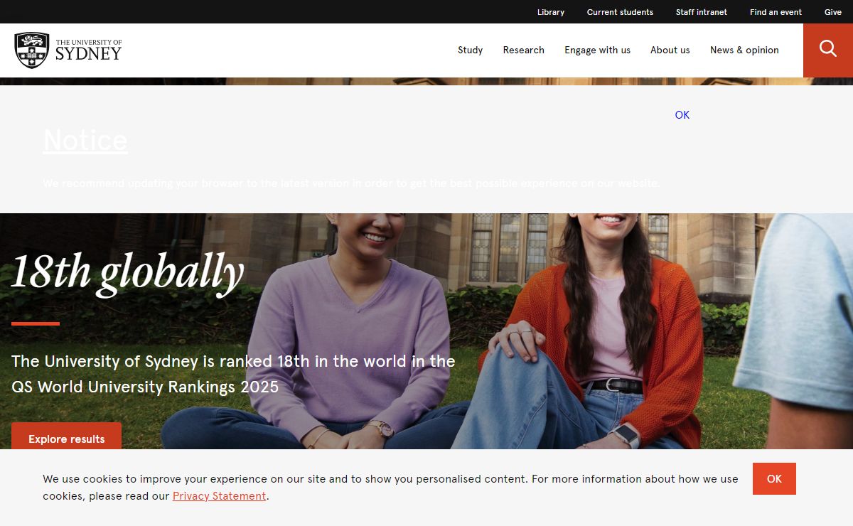Screen dimensions: 853x526
Task: Open the Staff intranet link
Action: 702,12
